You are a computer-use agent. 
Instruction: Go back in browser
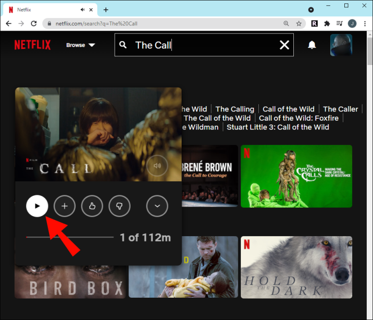[9, 23]
